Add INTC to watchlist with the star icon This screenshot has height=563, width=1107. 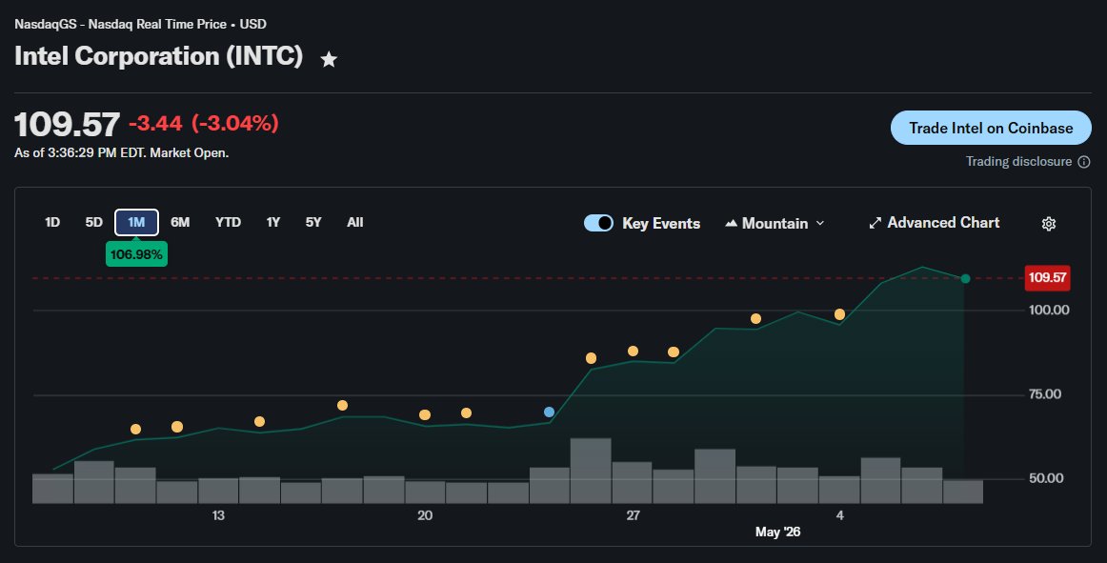[329, 59]
